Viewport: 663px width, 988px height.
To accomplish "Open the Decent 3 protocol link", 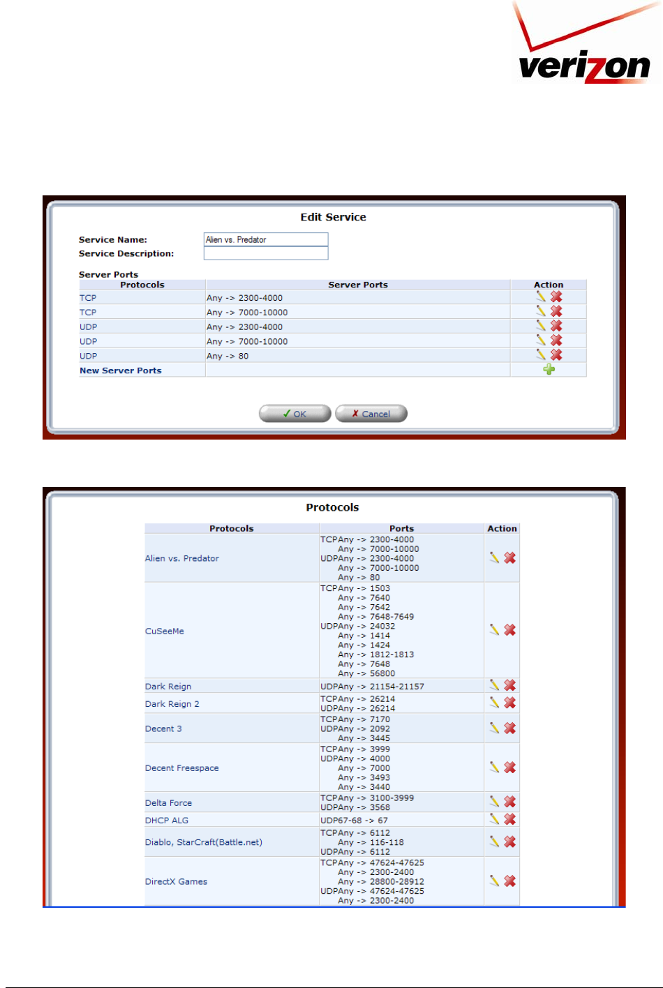I will 163,728.
